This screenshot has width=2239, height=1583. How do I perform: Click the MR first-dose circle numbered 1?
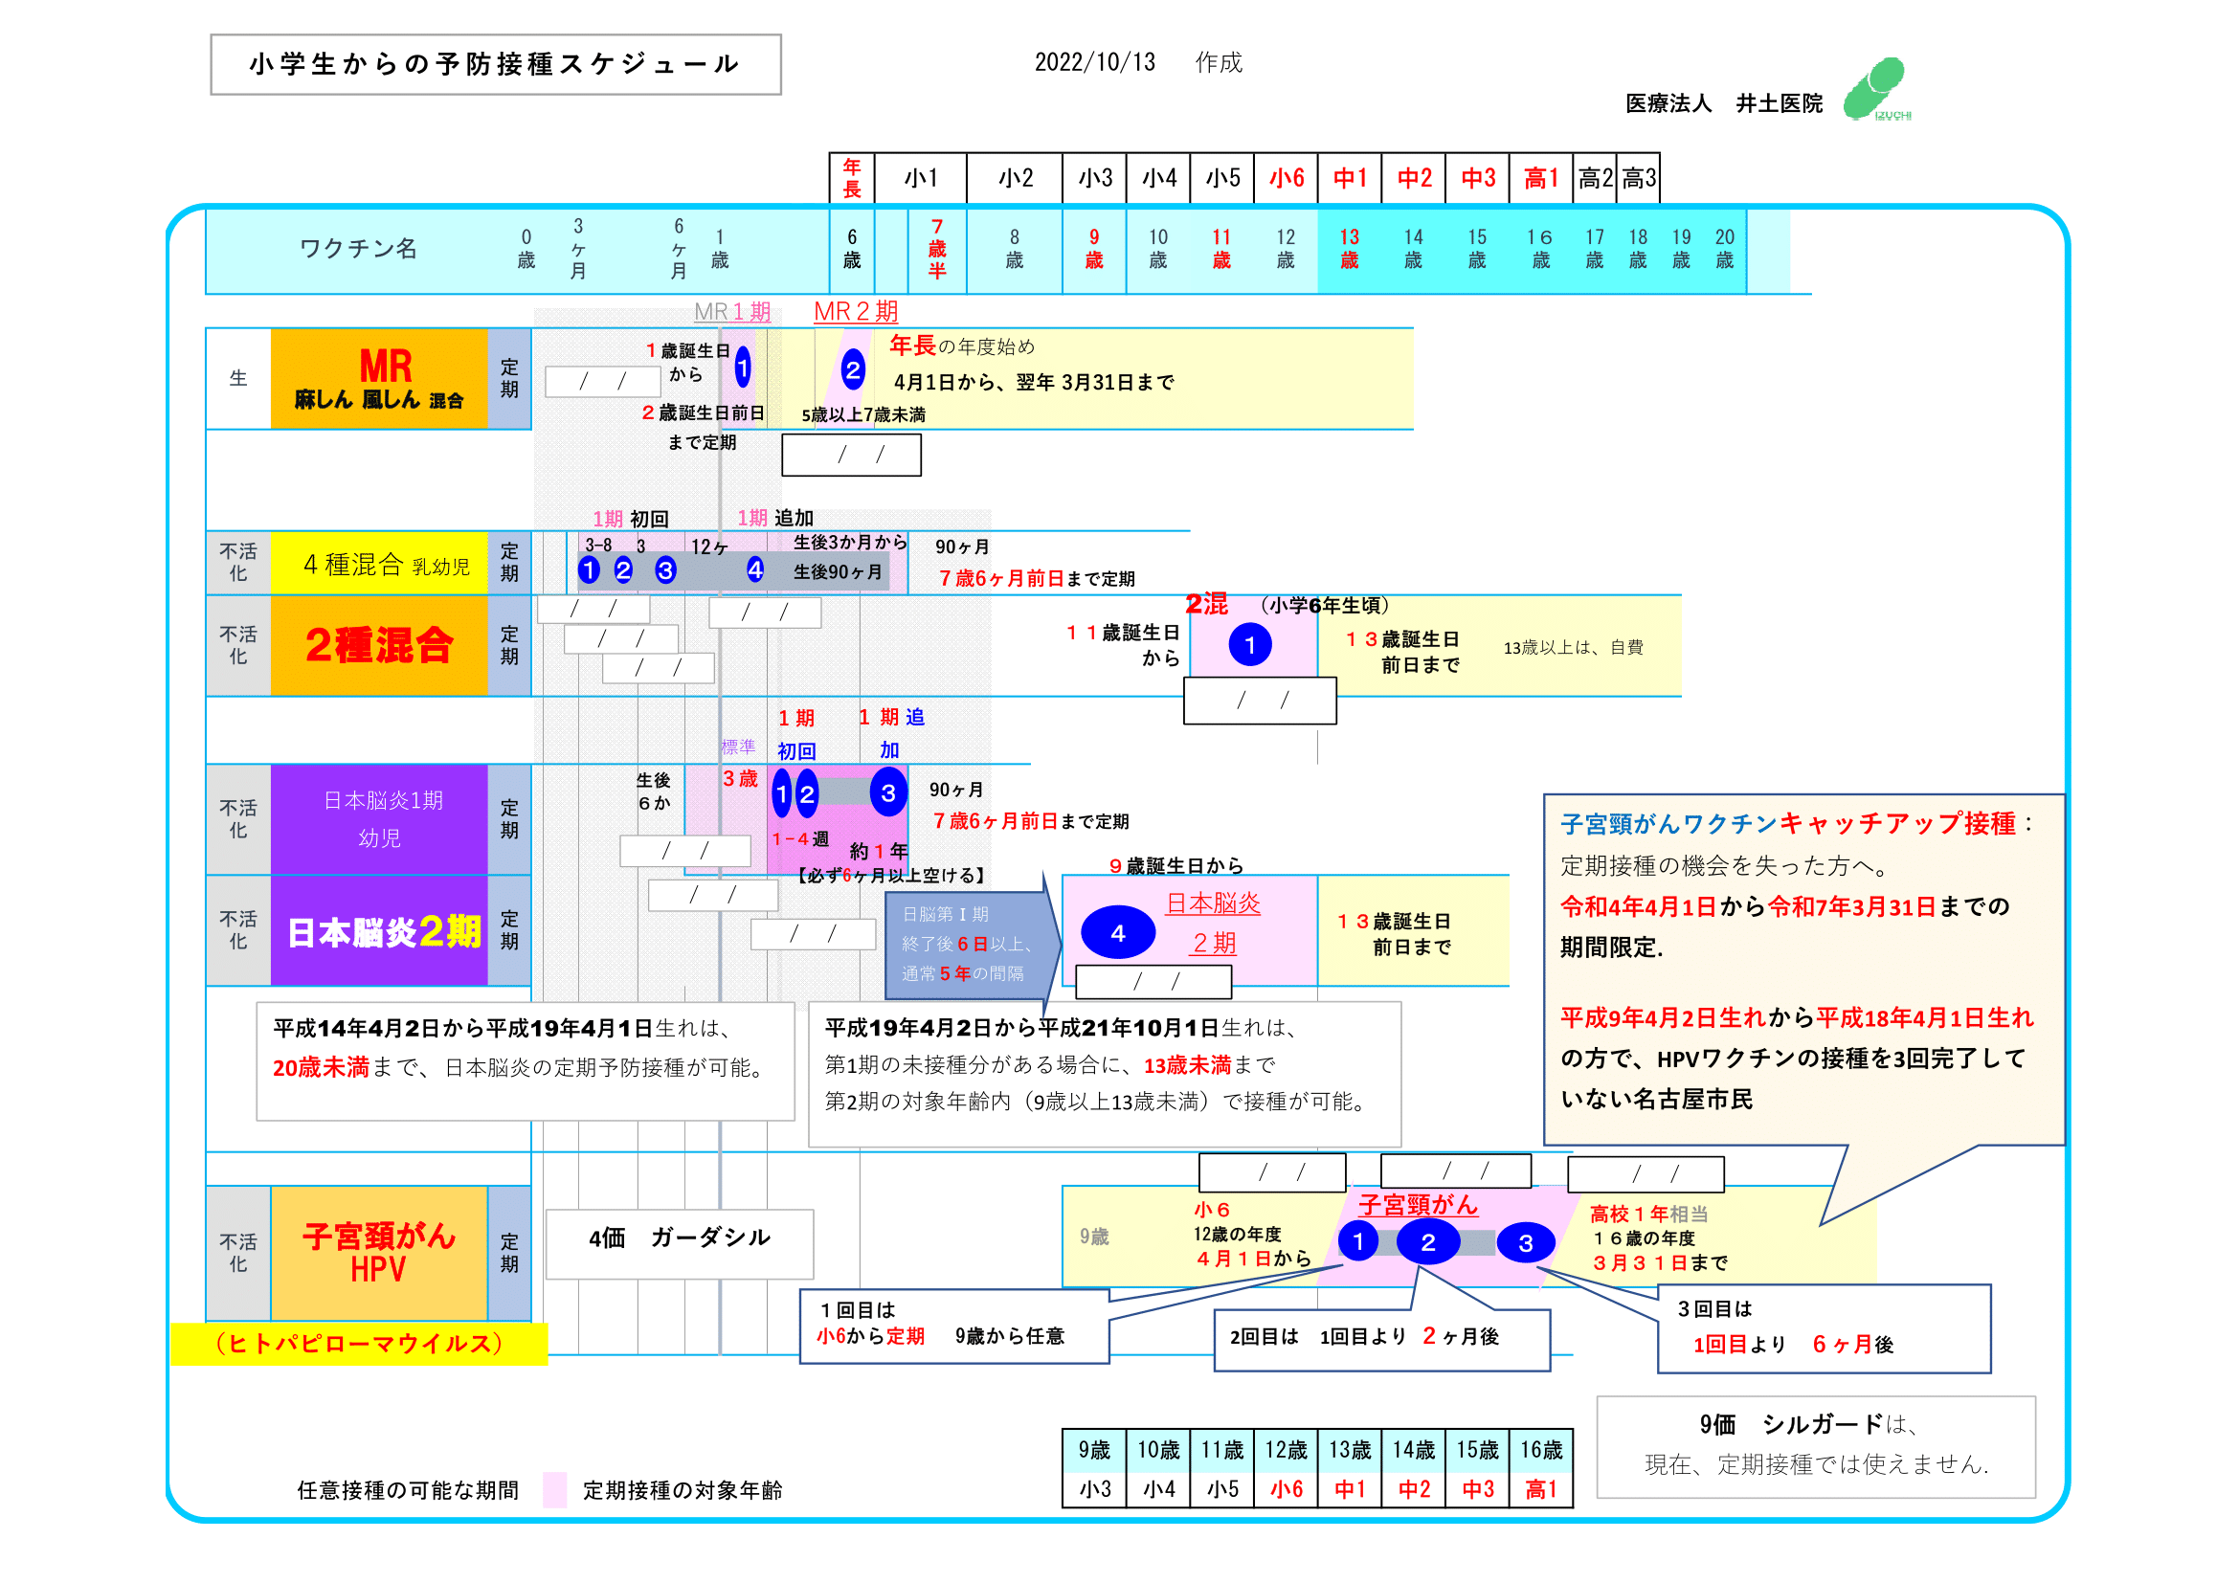click(743, 368)
